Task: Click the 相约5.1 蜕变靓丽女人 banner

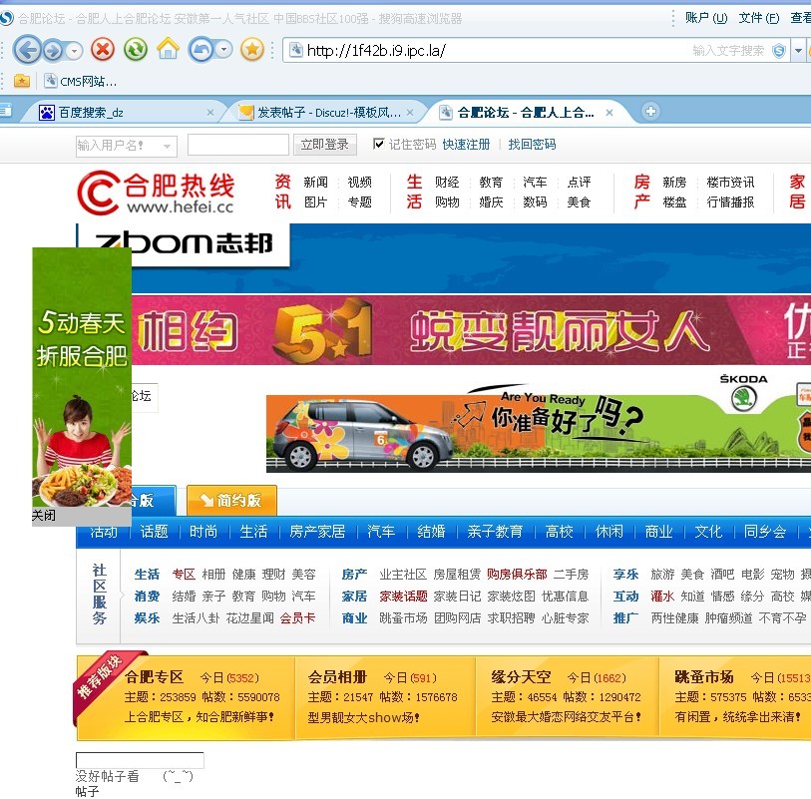Action: 471,329
